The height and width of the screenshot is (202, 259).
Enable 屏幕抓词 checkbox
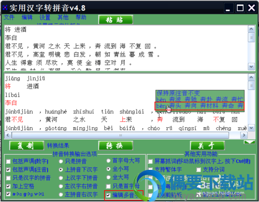(x=150, y=161)
